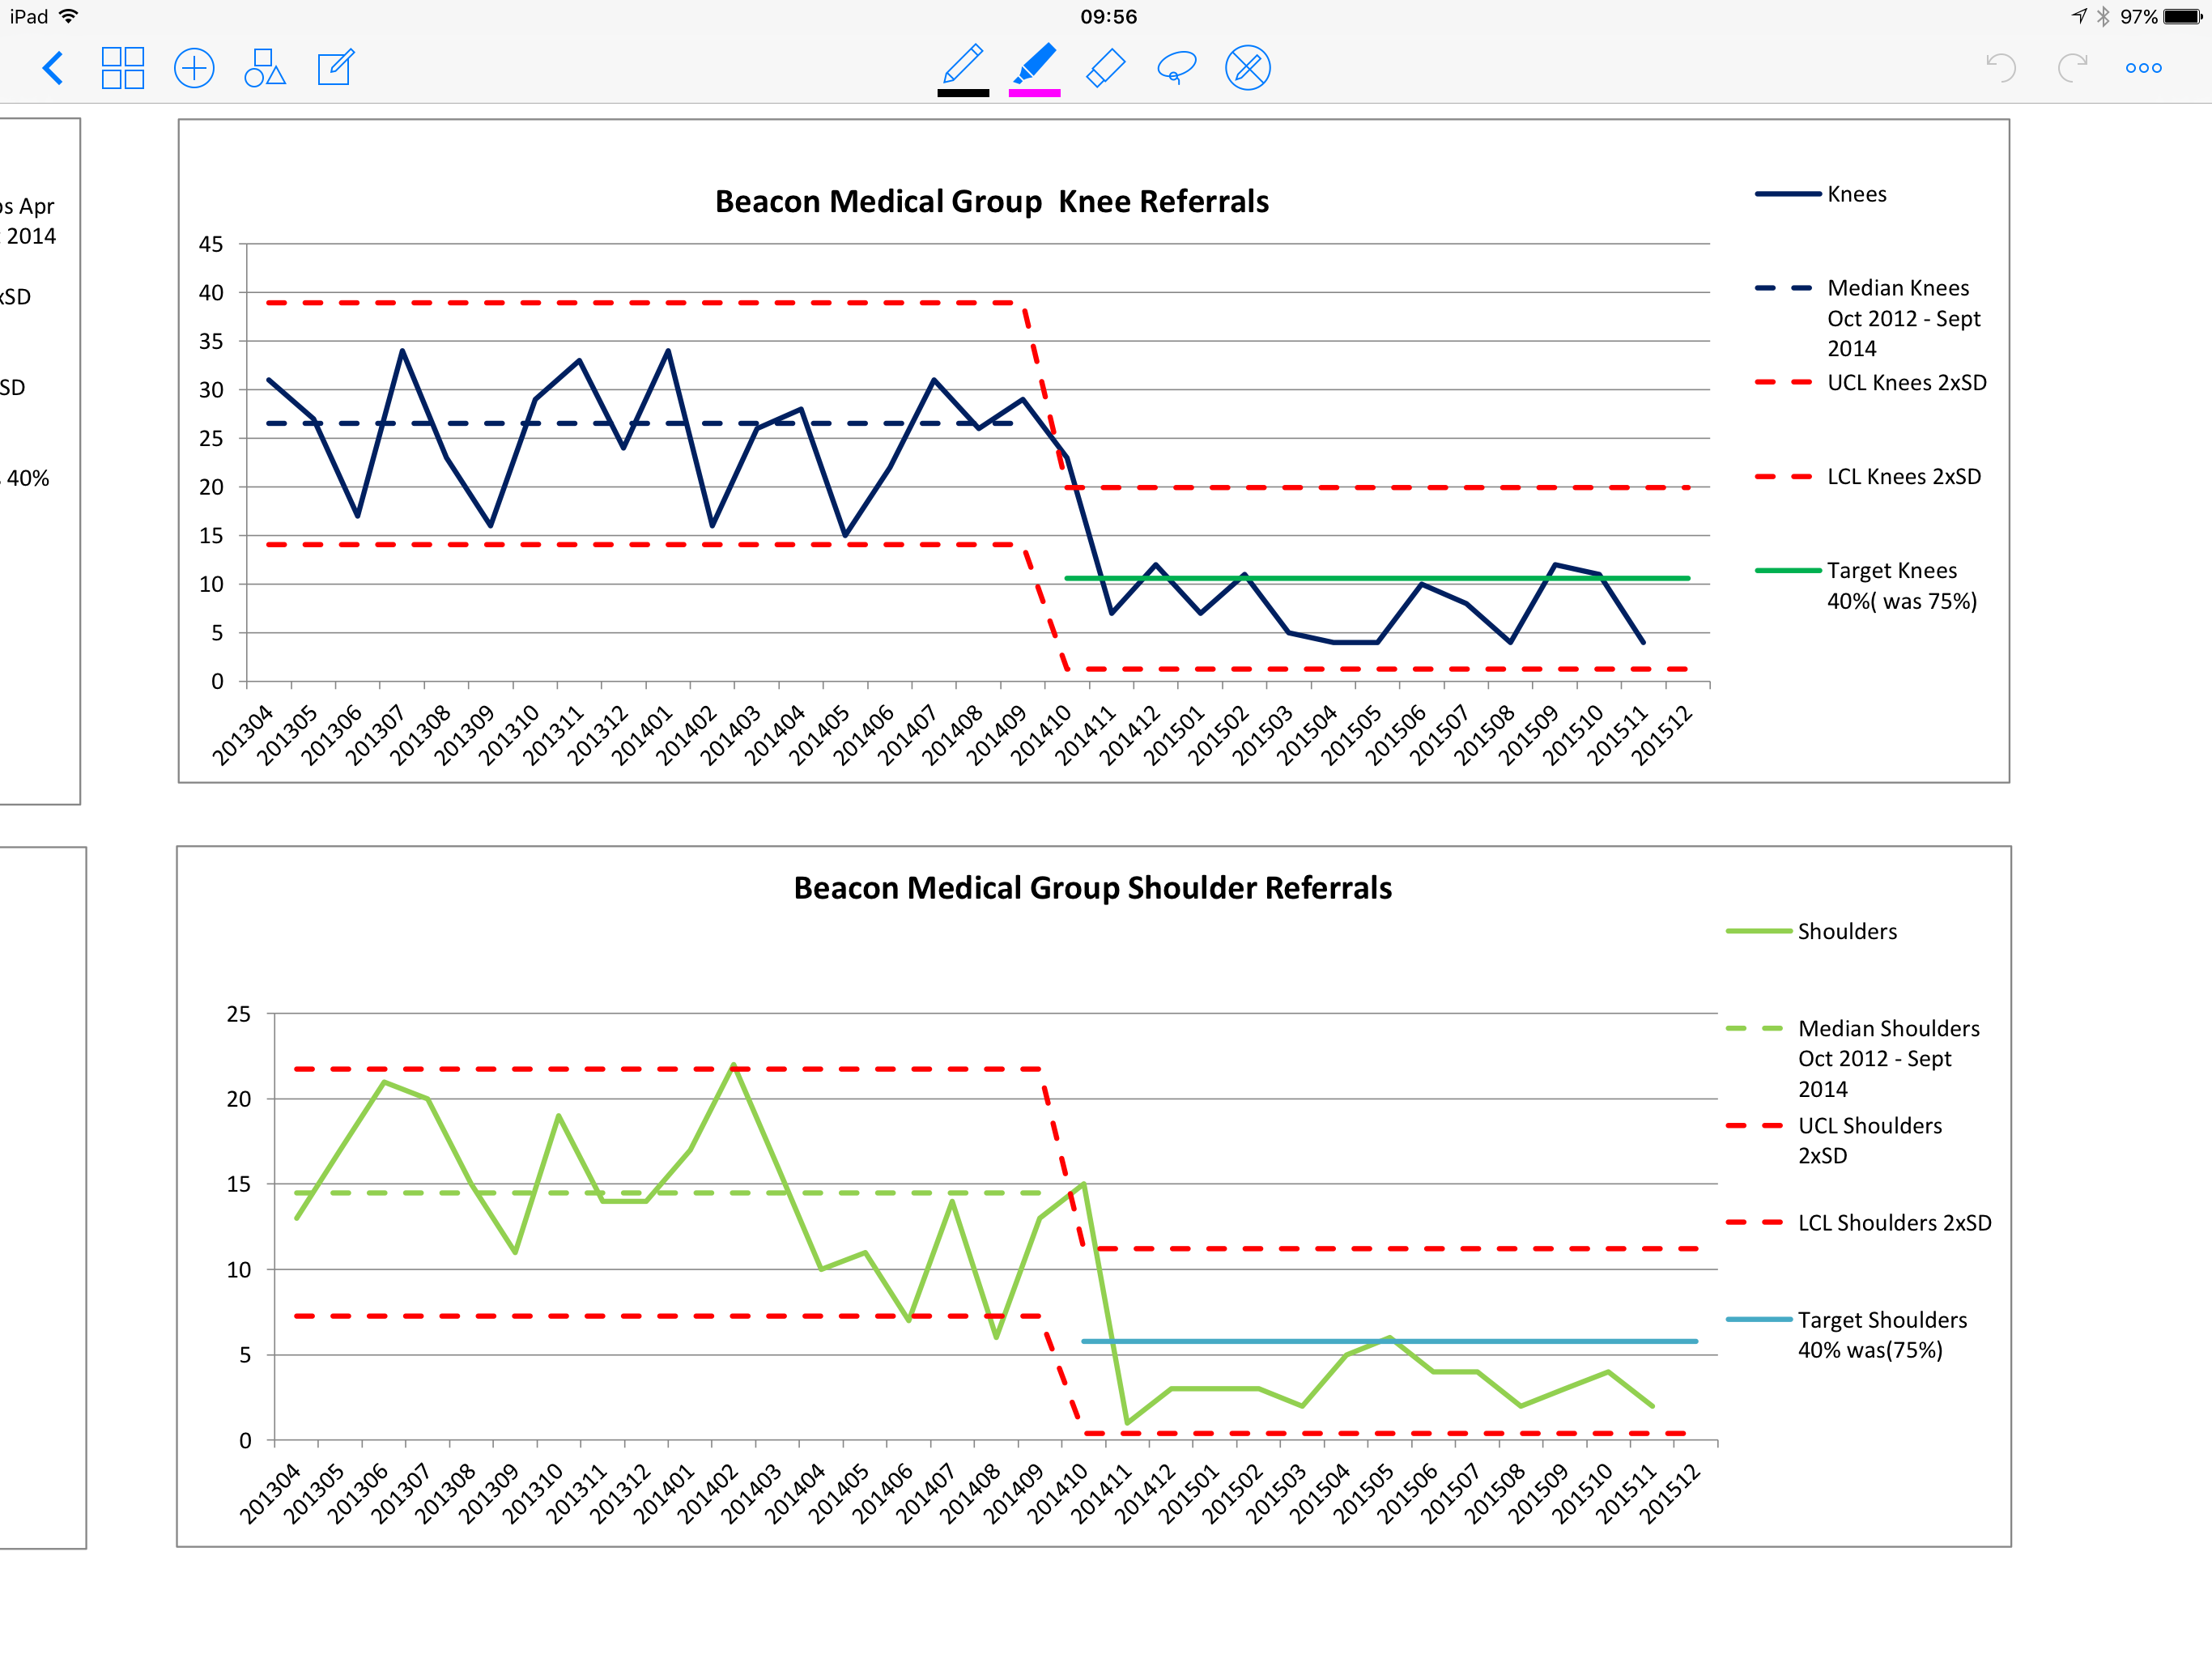This screenshot has width=2212, height=1658.
Task: Tap the 201410 label on shoulder chart axis
Action: (1058, 1494)
